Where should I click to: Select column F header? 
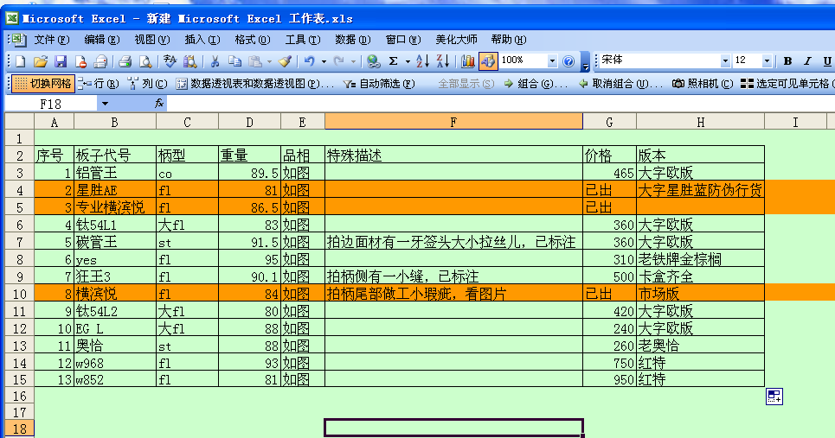(453, 122)
